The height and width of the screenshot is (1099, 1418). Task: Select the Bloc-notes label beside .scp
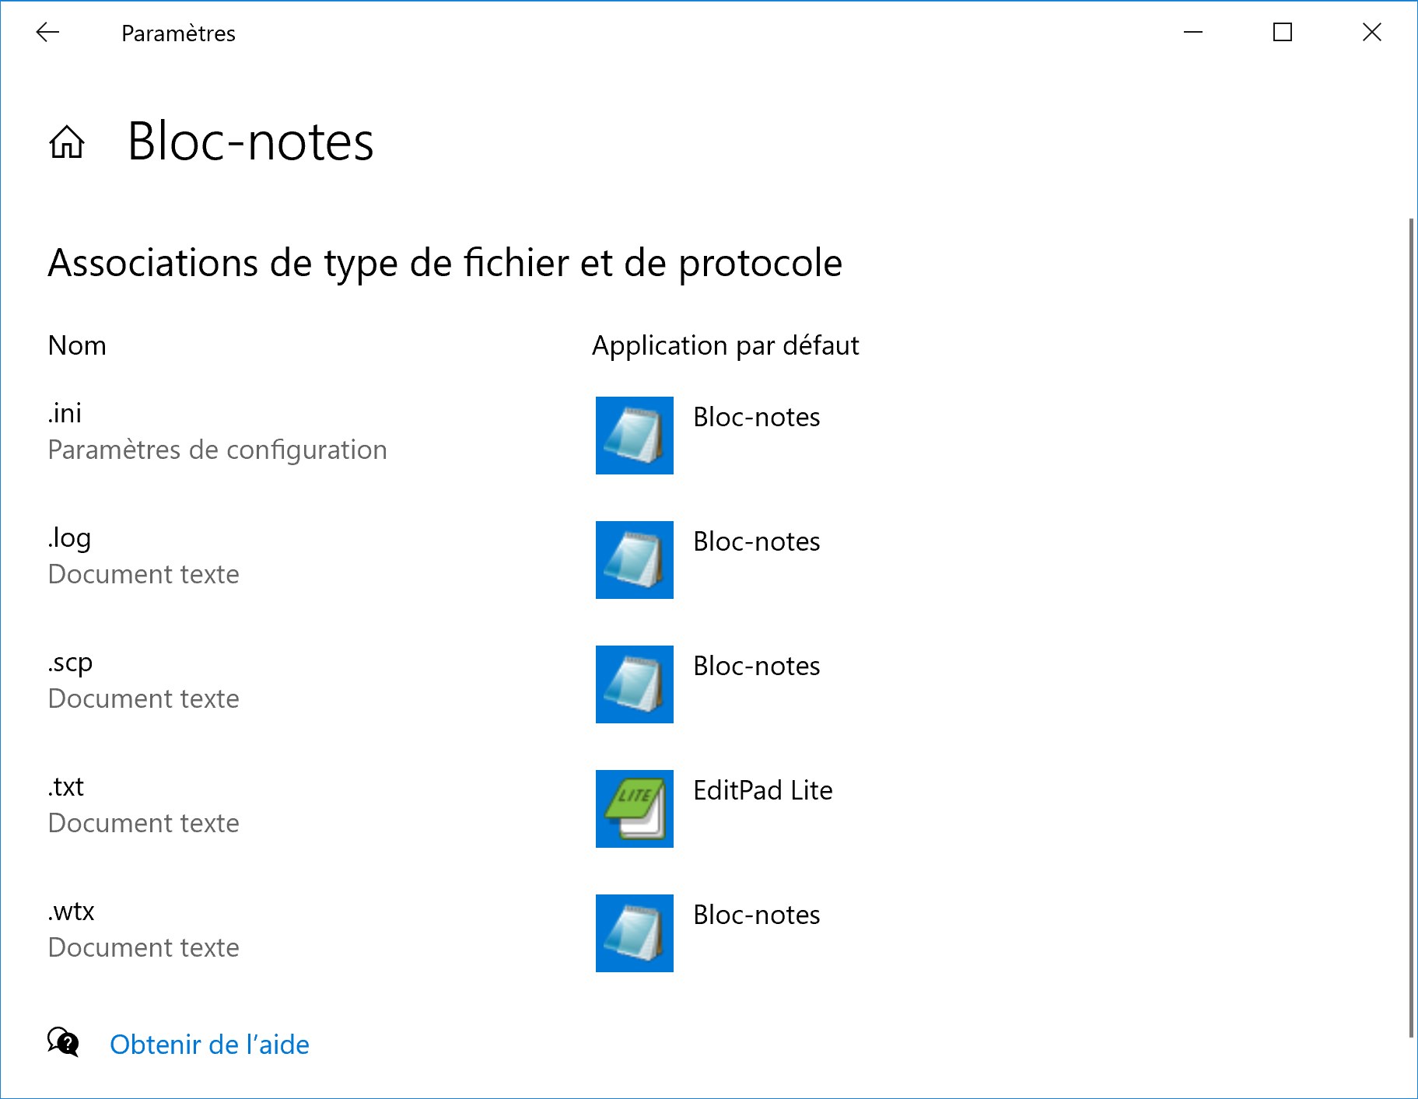pyautogui.click(x=756, y=666)
